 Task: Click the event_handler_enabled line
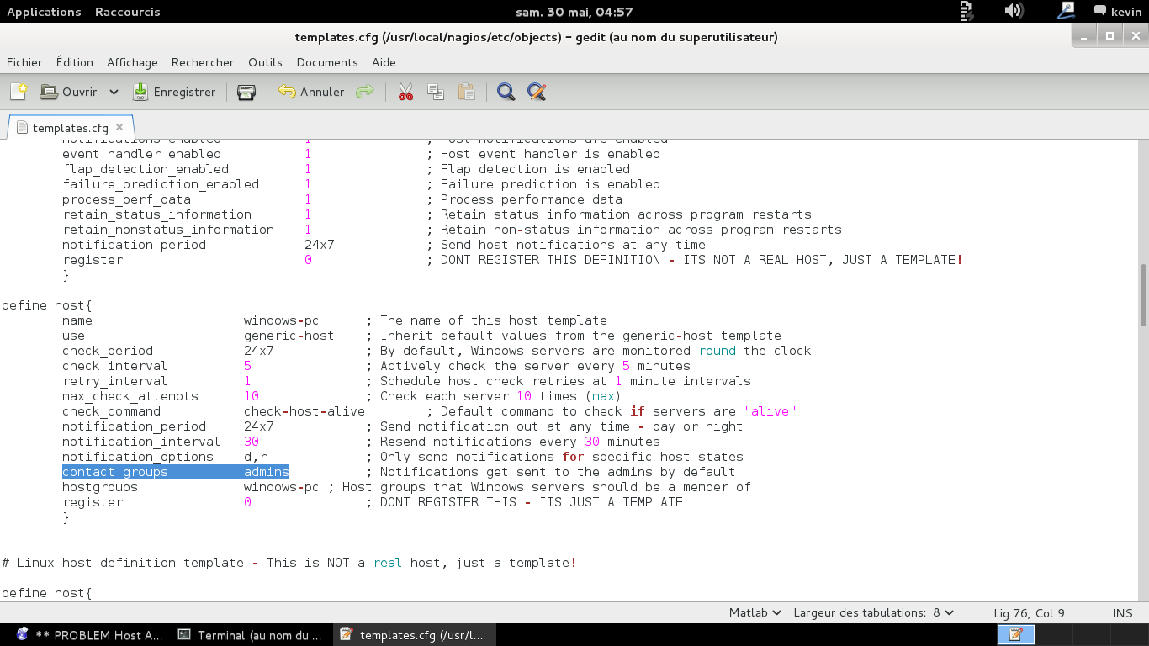361,154
